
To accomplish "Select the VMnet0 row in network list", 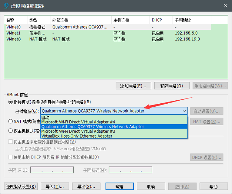I will (x=109, y=27).
